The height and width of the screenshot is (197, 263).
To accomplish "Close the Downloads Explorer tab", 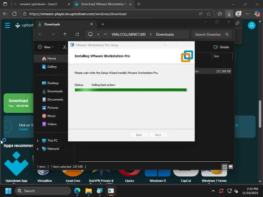I will [92, 24].
